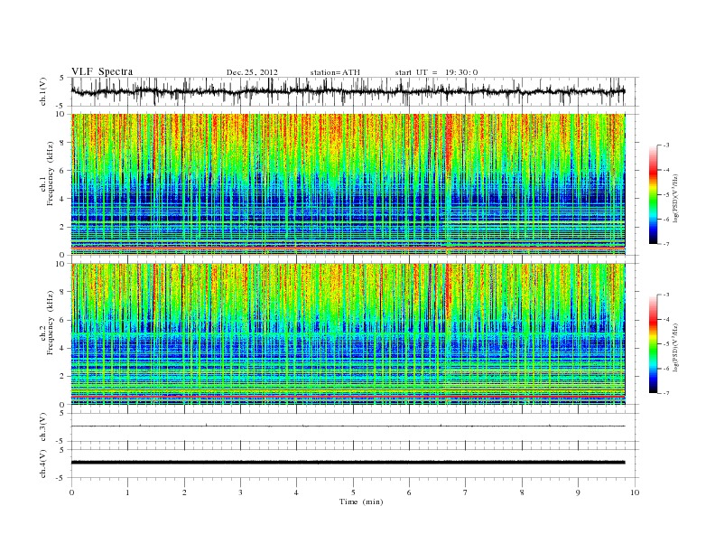Image resolution: width=715 pixels, height=553 pixels.
Task: Click time axis tick label '4'
Action: point(296,492)
